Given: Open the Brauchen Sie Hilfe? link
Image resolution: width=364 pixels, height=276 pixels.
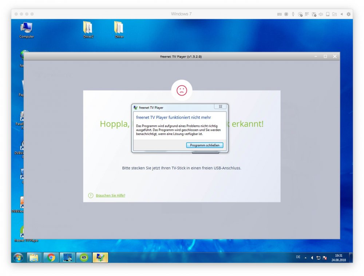Looking at the screenshot, I should point(111,195).
